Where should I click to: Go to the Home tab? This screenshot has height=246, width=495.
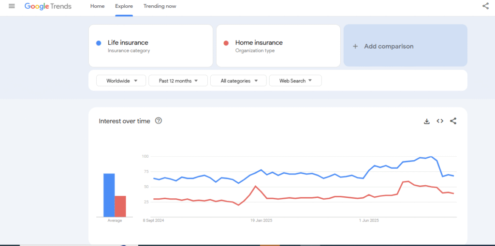(97, 6)
